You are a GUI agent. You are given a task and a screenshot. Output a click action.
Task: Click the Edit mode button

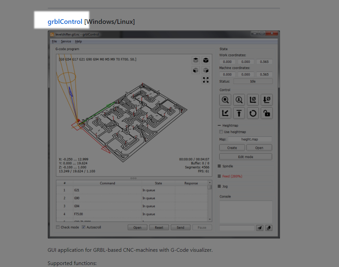tap(245, 157)
